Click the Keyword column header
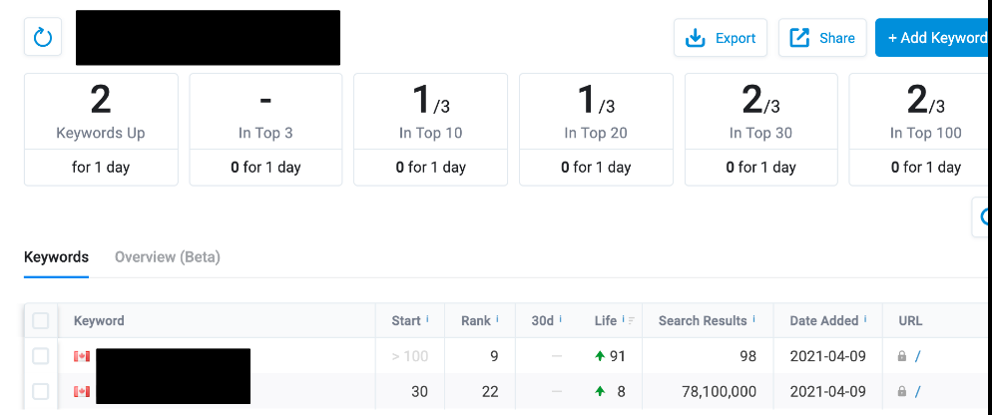Image resolution: width=992 pixels, height=415 pixels. 99,321
